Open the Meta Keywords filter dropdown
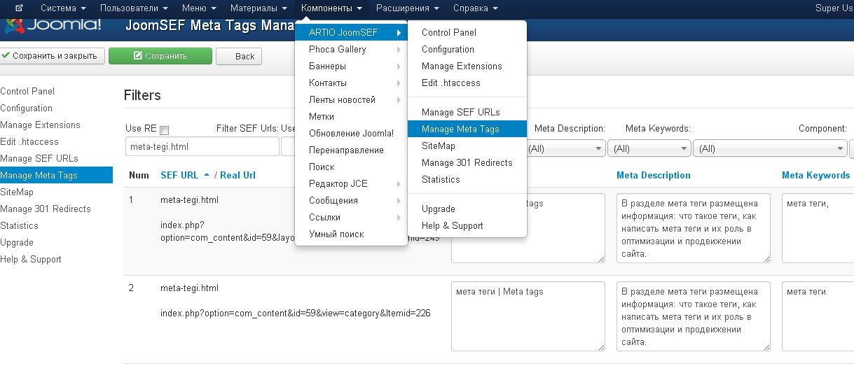The width and height of the screenshot is (854, 366). tap(649, 148)
